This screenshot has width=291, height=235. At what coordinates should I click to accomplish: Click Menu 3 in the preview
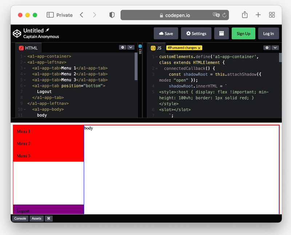click(x=23, y=156)
